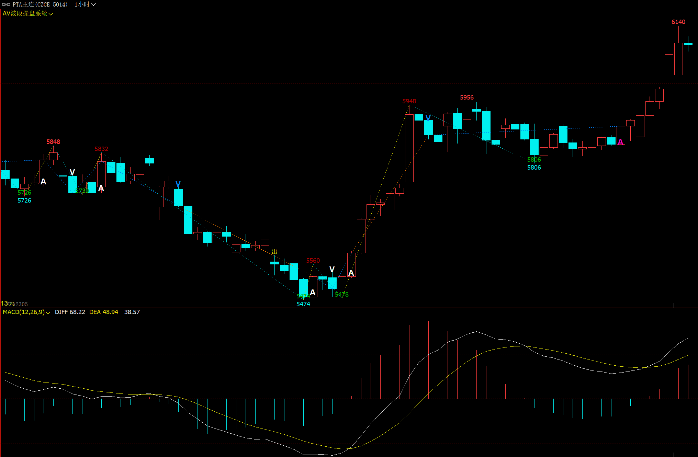Viewport: 698px width, 457px height.
Task: Click the yellow 出 exit signal marker
Action: coord(274,252)
